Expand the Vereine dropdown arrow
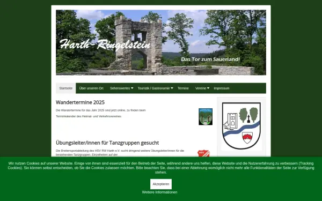The height and width of the screenshot is (201, 322). click(x=208, y=88)
